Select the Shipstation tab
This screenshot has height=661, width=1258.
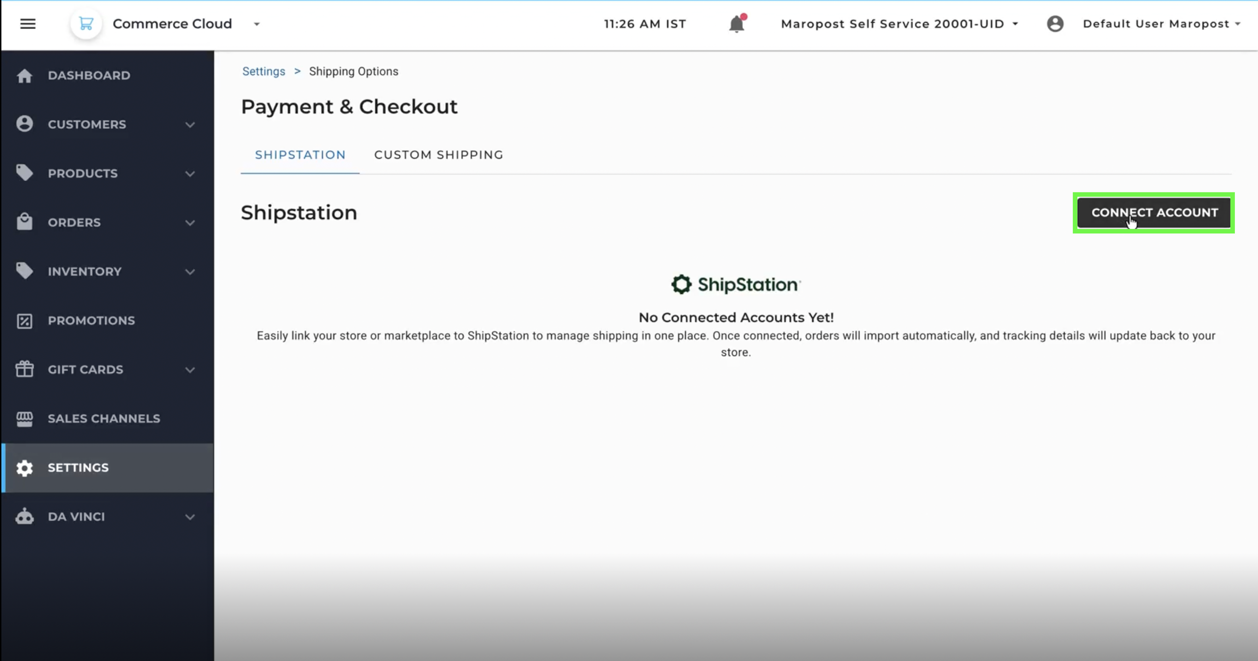(x=300, y=155)
